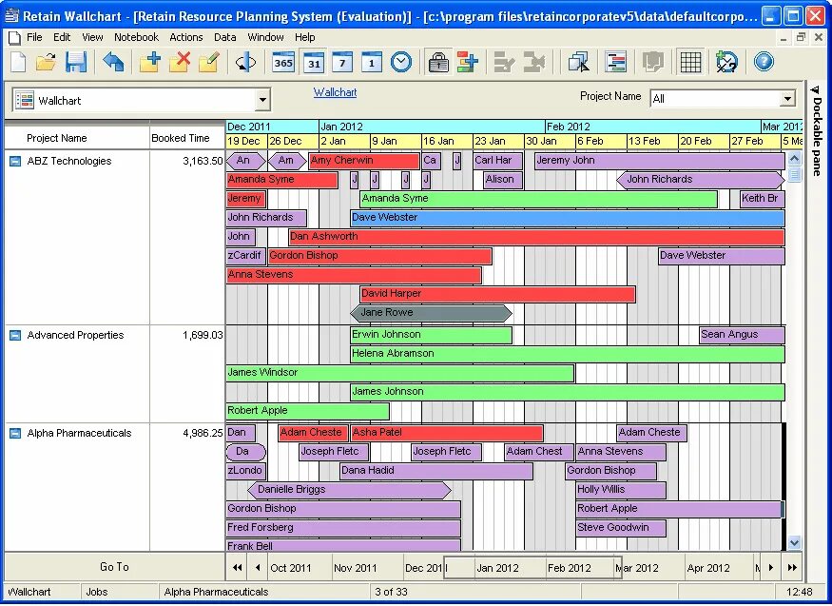Click the add booking colored bars icon
Image resolution: width=832 pixels, height=606 pixels.
pos(468,63)
